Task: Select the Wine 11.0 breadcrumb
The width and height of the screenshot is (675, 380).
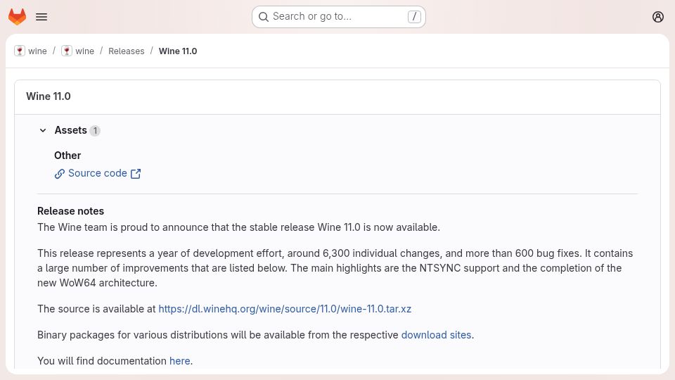Action: [178, 51]
